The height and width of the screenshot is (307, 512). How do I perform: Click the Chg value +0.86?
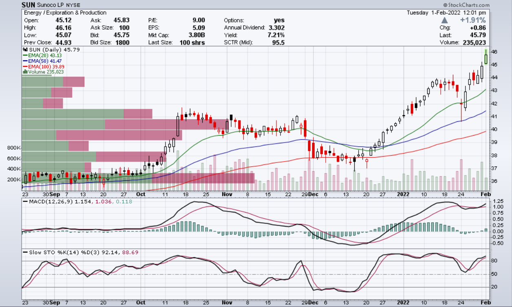click(x=477, y=28)
